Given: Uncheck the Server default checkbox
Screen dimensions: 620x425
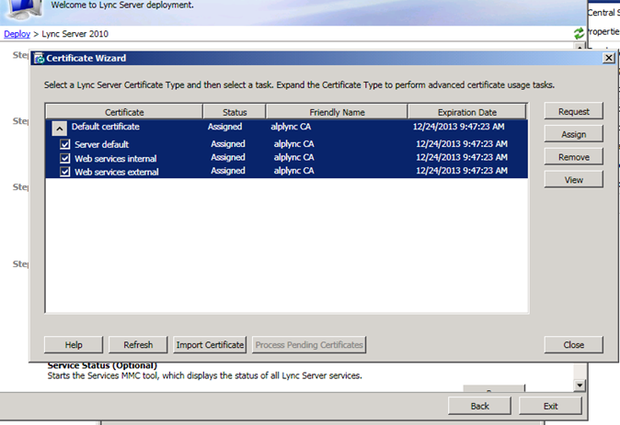Looking at the screenshot, I should click(64, 144).
